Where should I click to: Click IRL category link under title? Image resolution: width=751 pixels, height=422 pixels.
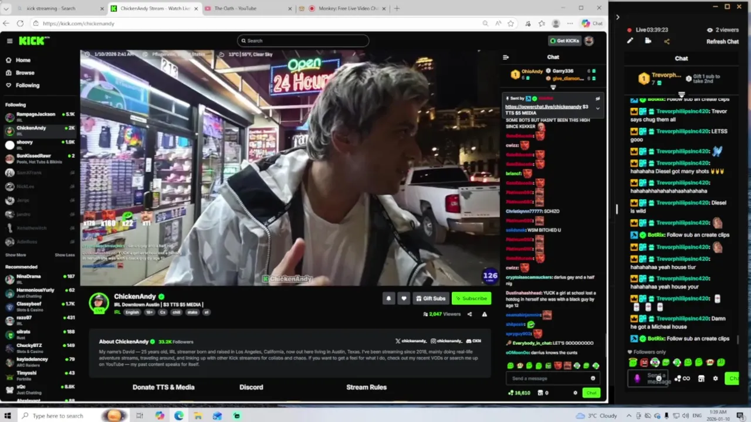click(117, 312)
